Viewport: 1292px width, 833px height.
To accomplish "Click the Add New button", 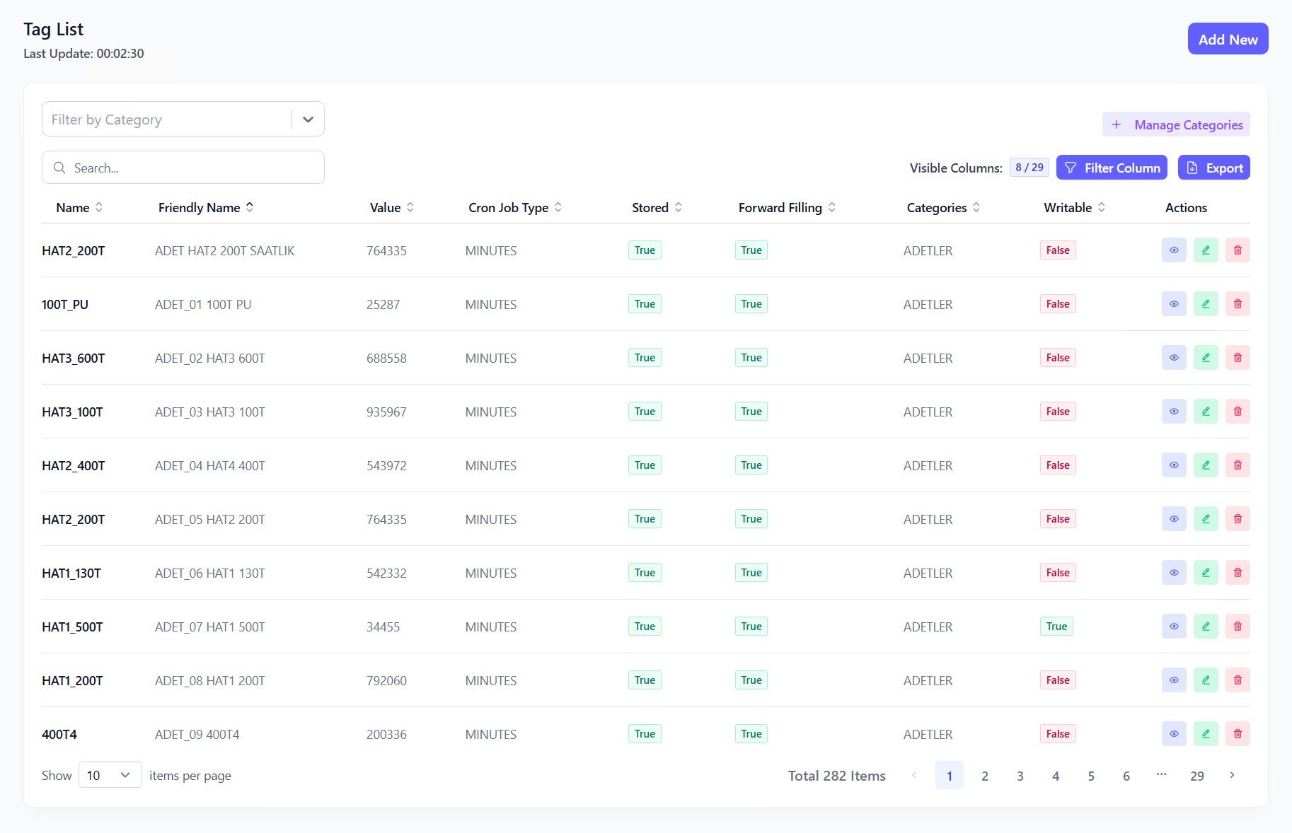I will coord(1227,40).
